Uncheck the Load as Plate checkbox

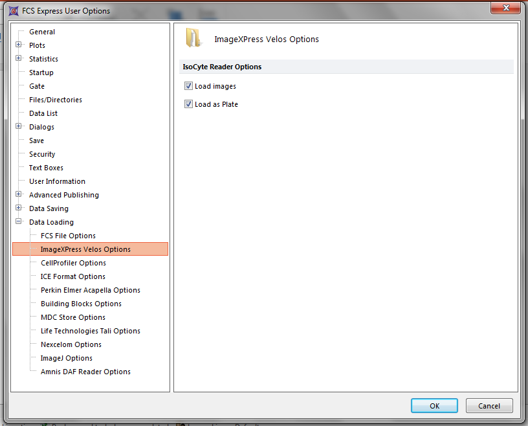tap(188, 104)
